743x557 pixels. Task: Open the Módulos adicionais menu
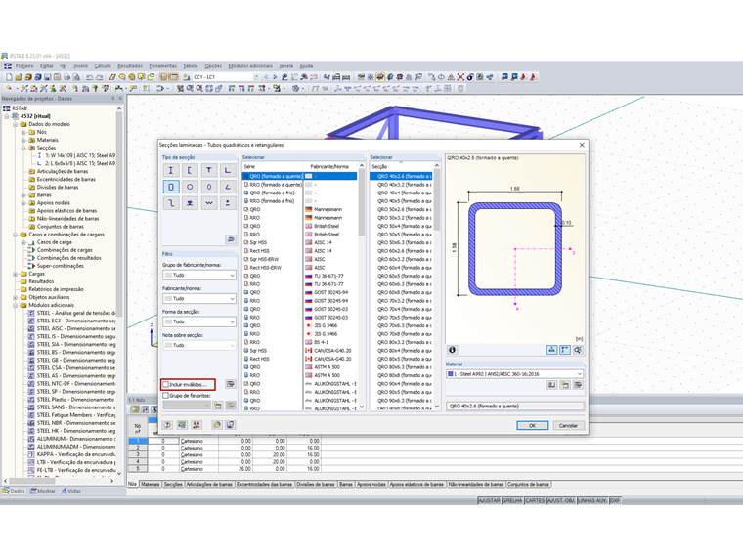click(250, 66)
